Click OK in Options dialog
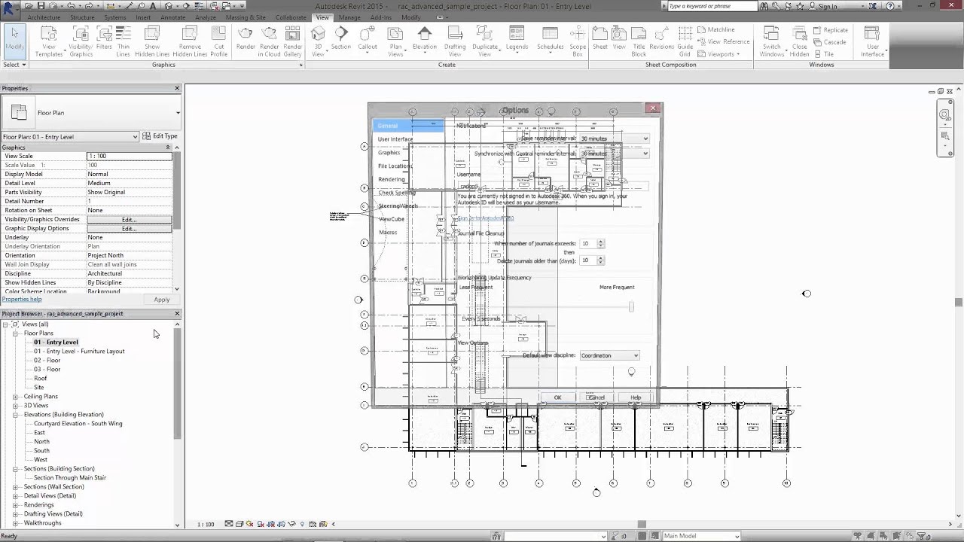Image resolution: width=964 pixels, height=542 pixels. coord(557,397)
